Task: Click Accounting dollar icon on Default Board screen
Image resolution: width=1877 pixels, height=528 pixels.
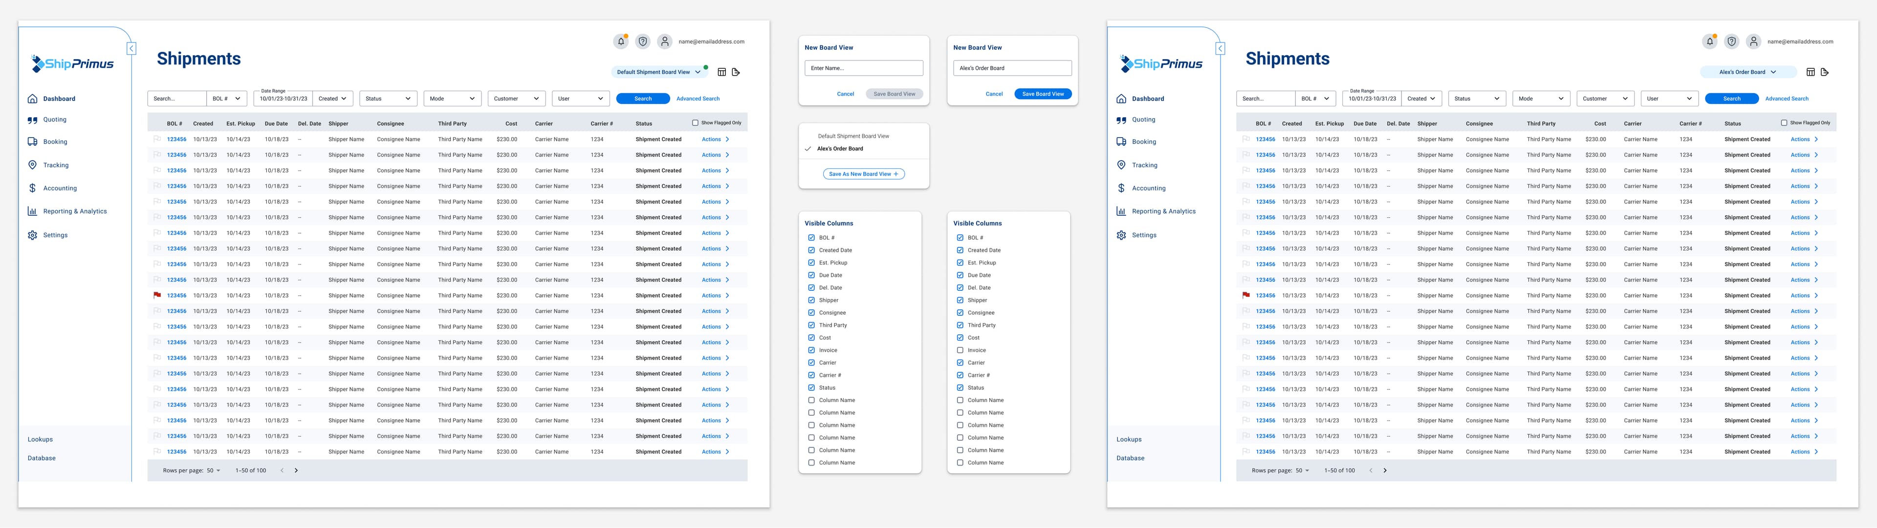Action: tap(32, 188)
